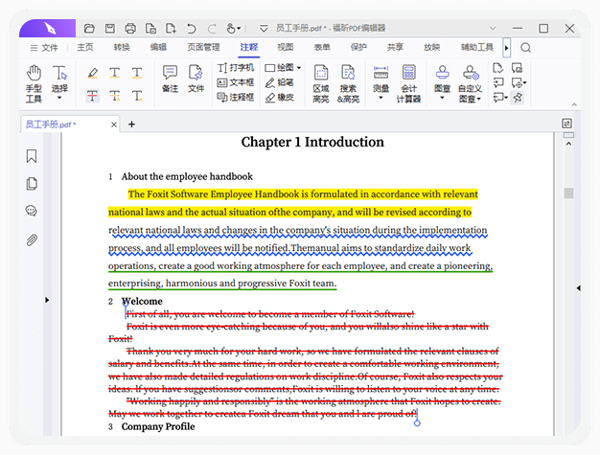The height and width of the screenshot is (455, 600).
Task: Open the touch mode dropdown in title bar
Action: click(x=239, y=29)
